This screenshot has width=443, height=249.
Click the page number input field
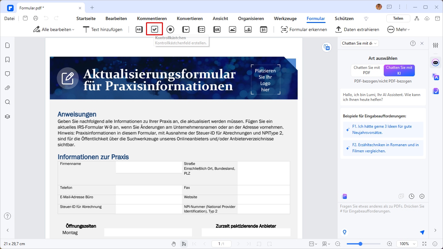click(x=221, y=244)
